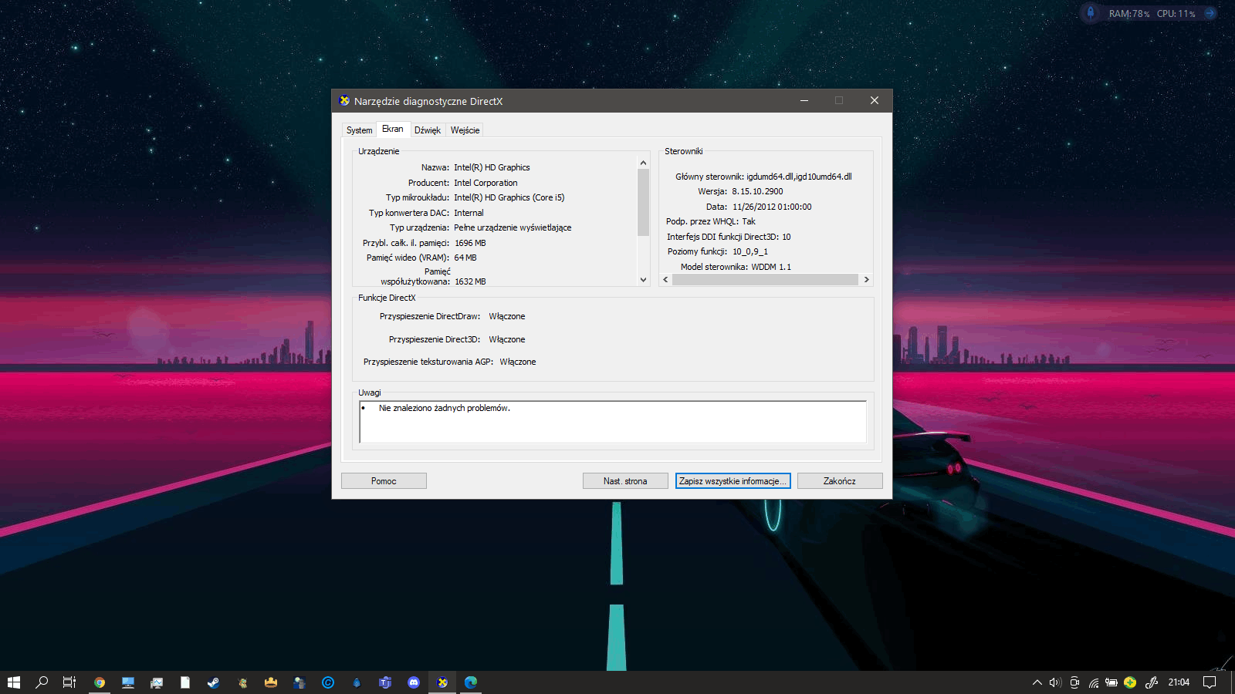Open Microsoft Teams from the taskbar
The image size is (1235, 694).
pos(385,682)
